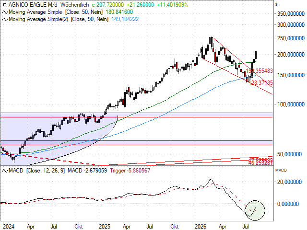This screenshot has height=230, width=307.
Task: Click the 50,000000 price axis label
Action: [x=291, y=154]
